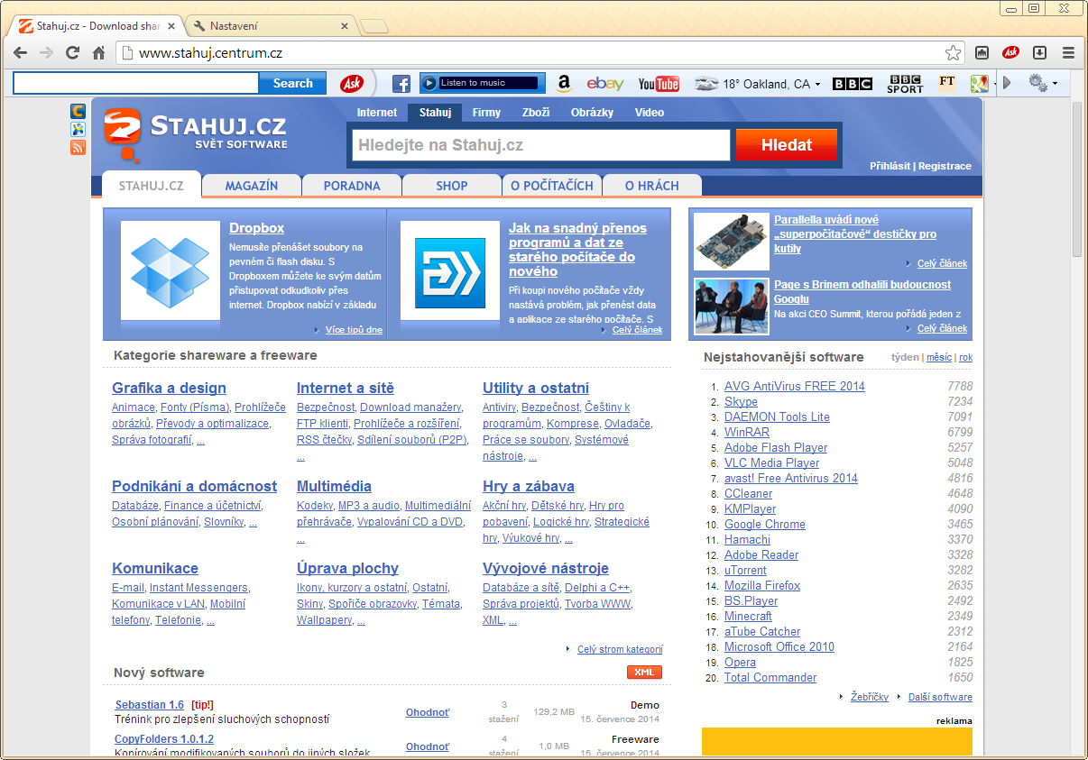Viewport: 1088px width, 760px height.
Task: Switch to the Nastavení browser tab
Action: (x=269, y=26)
